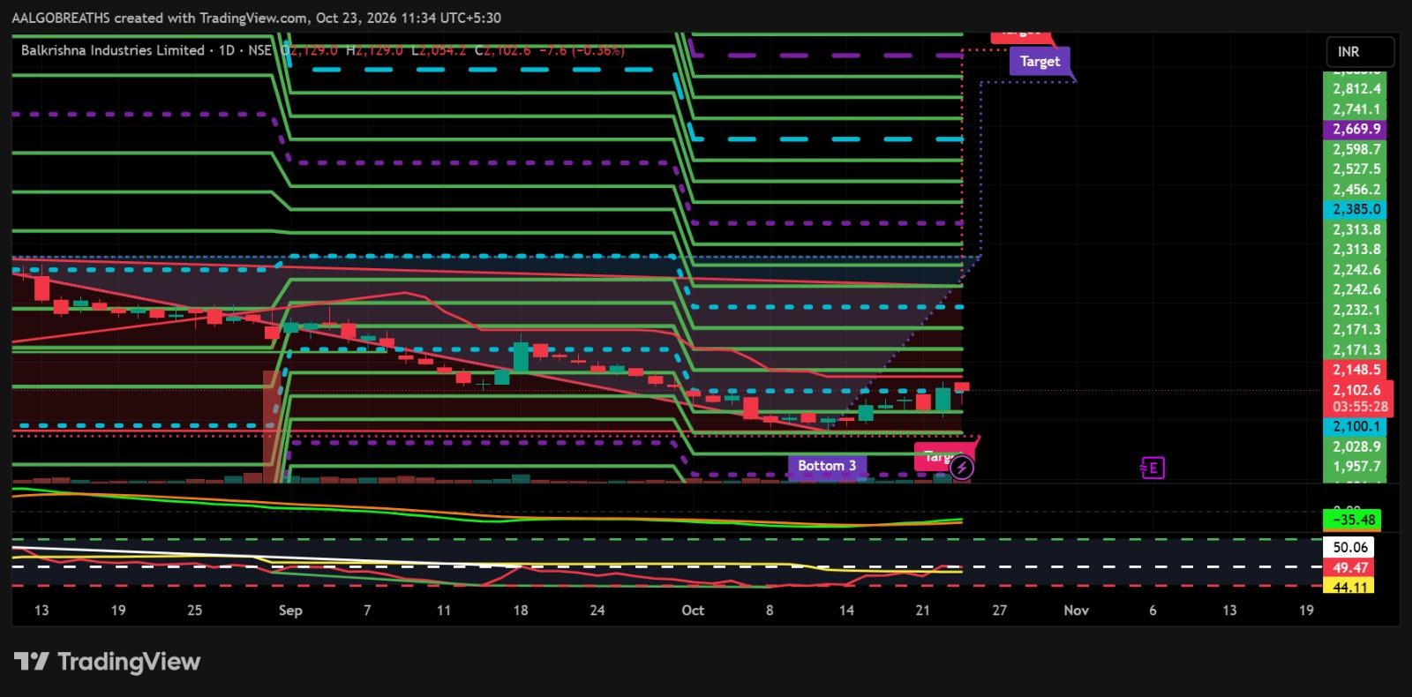Click the red 2,148.5 price tag
The image size is (1412, 697).
1357,370
